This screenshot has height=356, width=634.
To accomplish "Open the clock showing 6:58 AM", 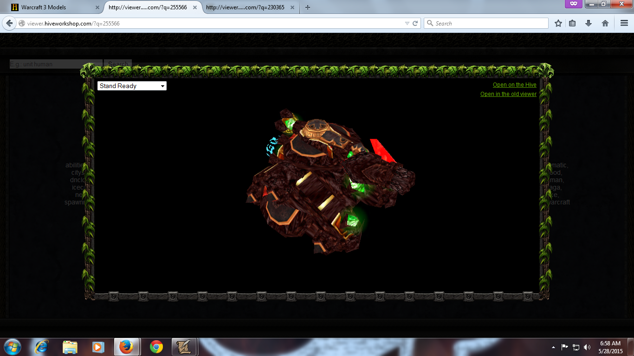I will 610,347.
